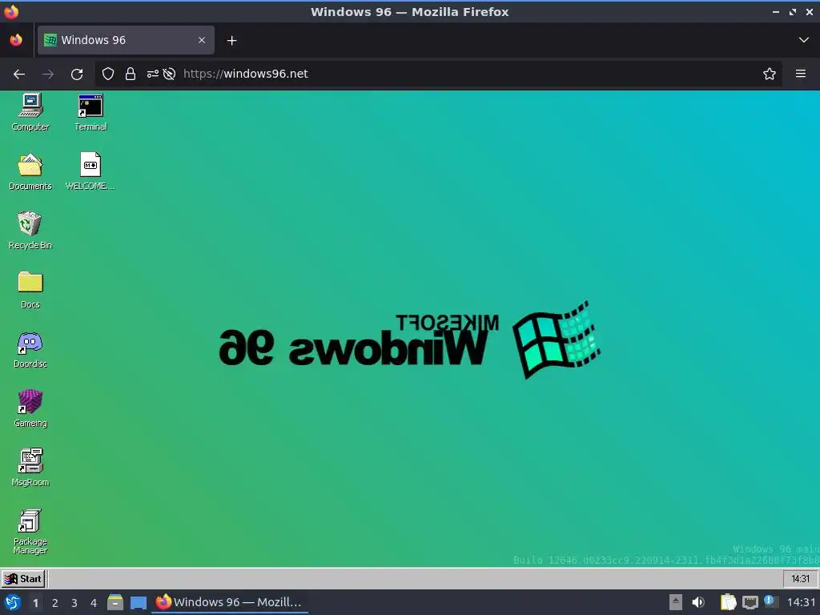Screen dimensions: 820x615
Task: Show site security padlock info
Action: (131, 74)
